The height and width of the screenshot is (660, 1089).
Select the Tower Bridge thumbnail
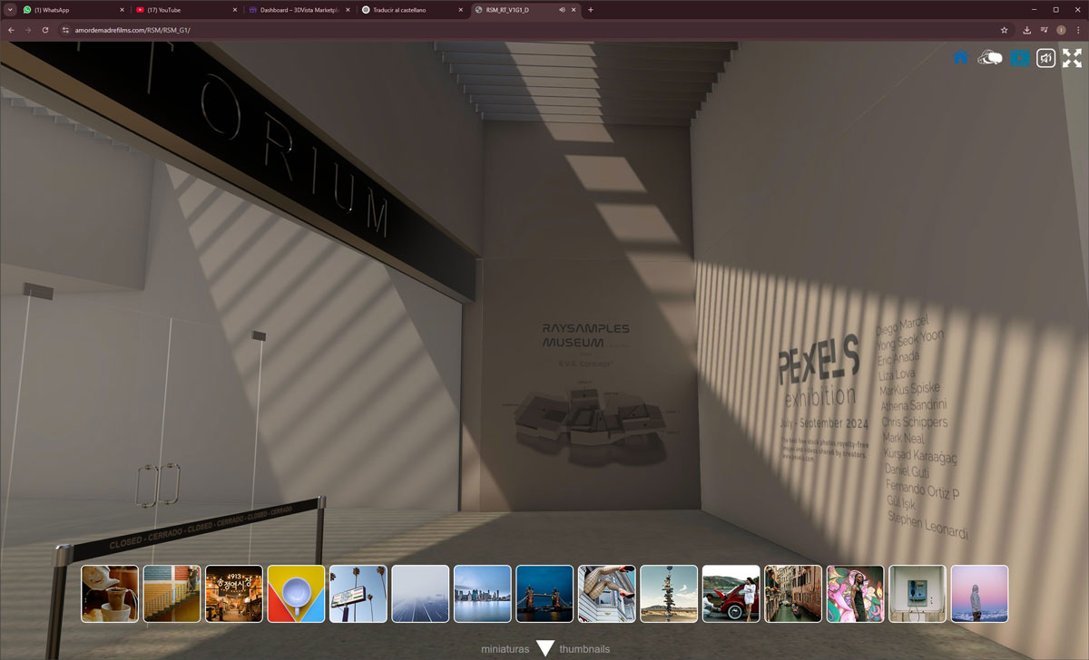544,594
